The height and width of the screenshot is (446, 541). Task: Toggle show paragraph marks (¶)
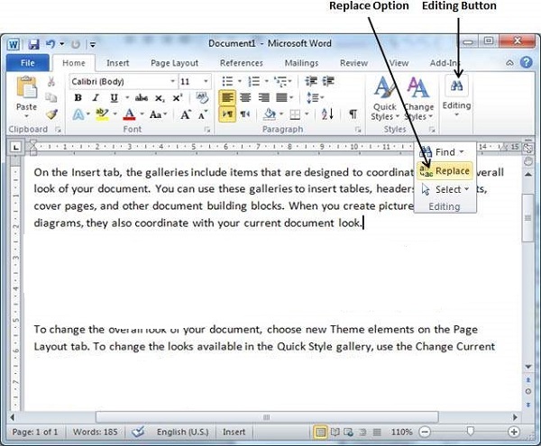353,114
